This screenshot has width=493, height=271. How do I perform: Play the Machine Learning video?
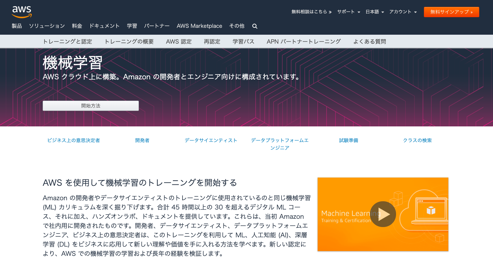pyautogui.click(x=383, y=214)
